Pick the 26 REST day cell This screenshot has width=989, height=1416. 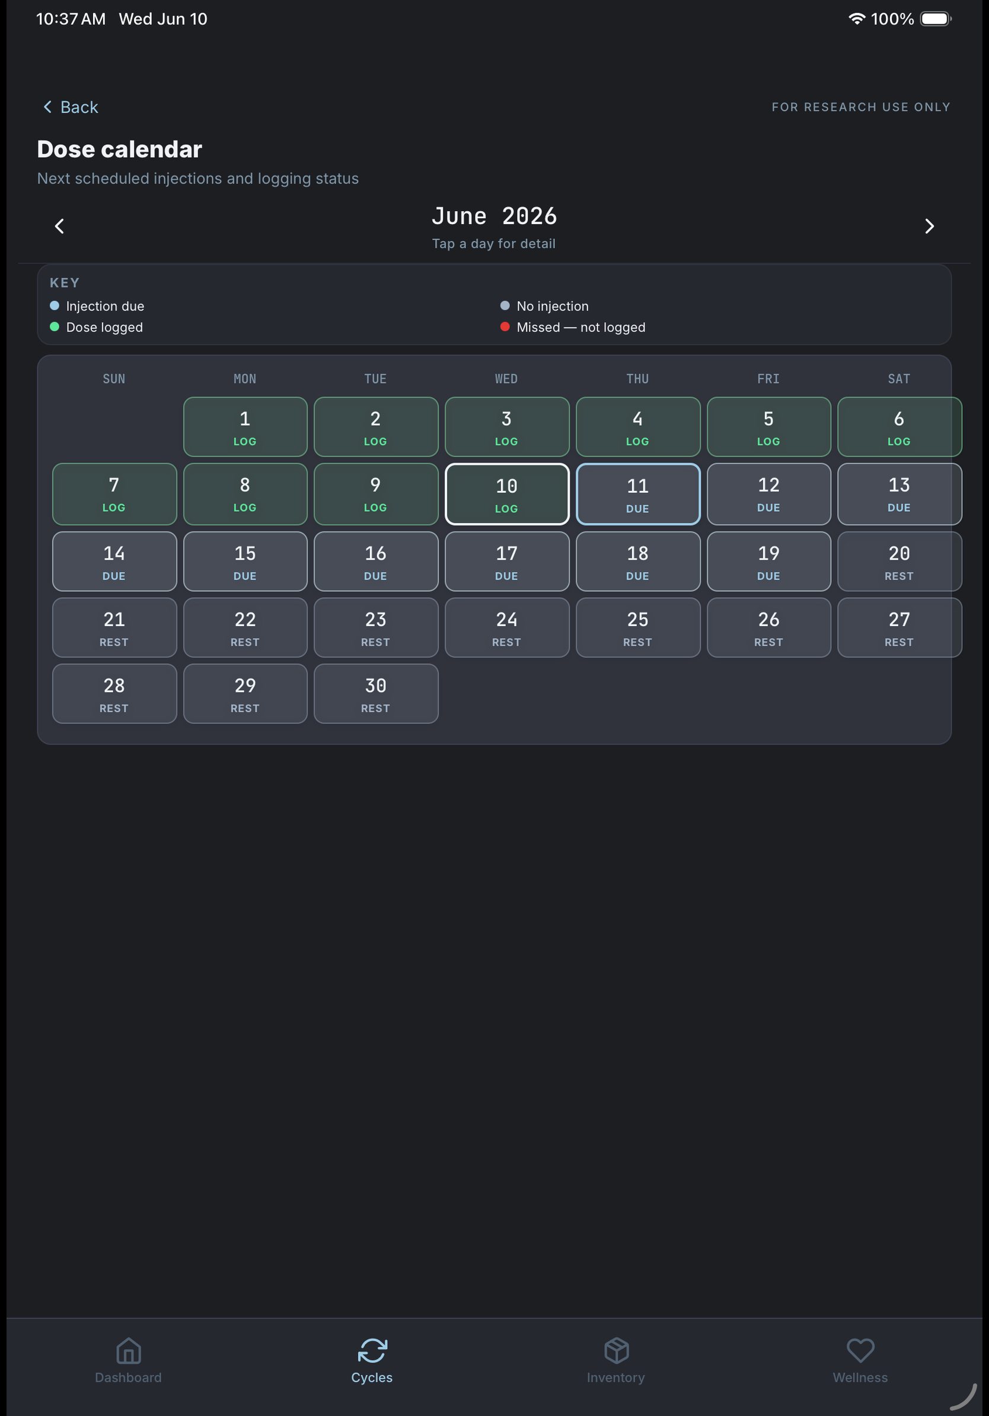click(769, 627)
